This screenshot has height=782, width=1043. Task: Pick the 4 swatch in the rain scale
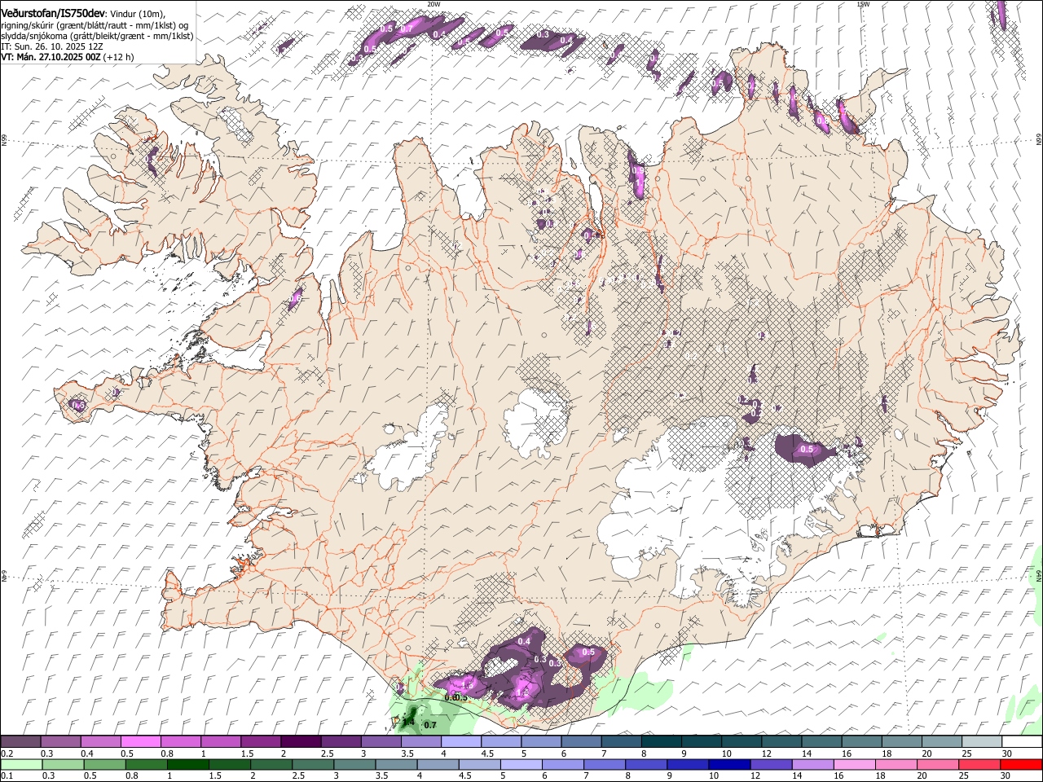[x=438, y=764]
